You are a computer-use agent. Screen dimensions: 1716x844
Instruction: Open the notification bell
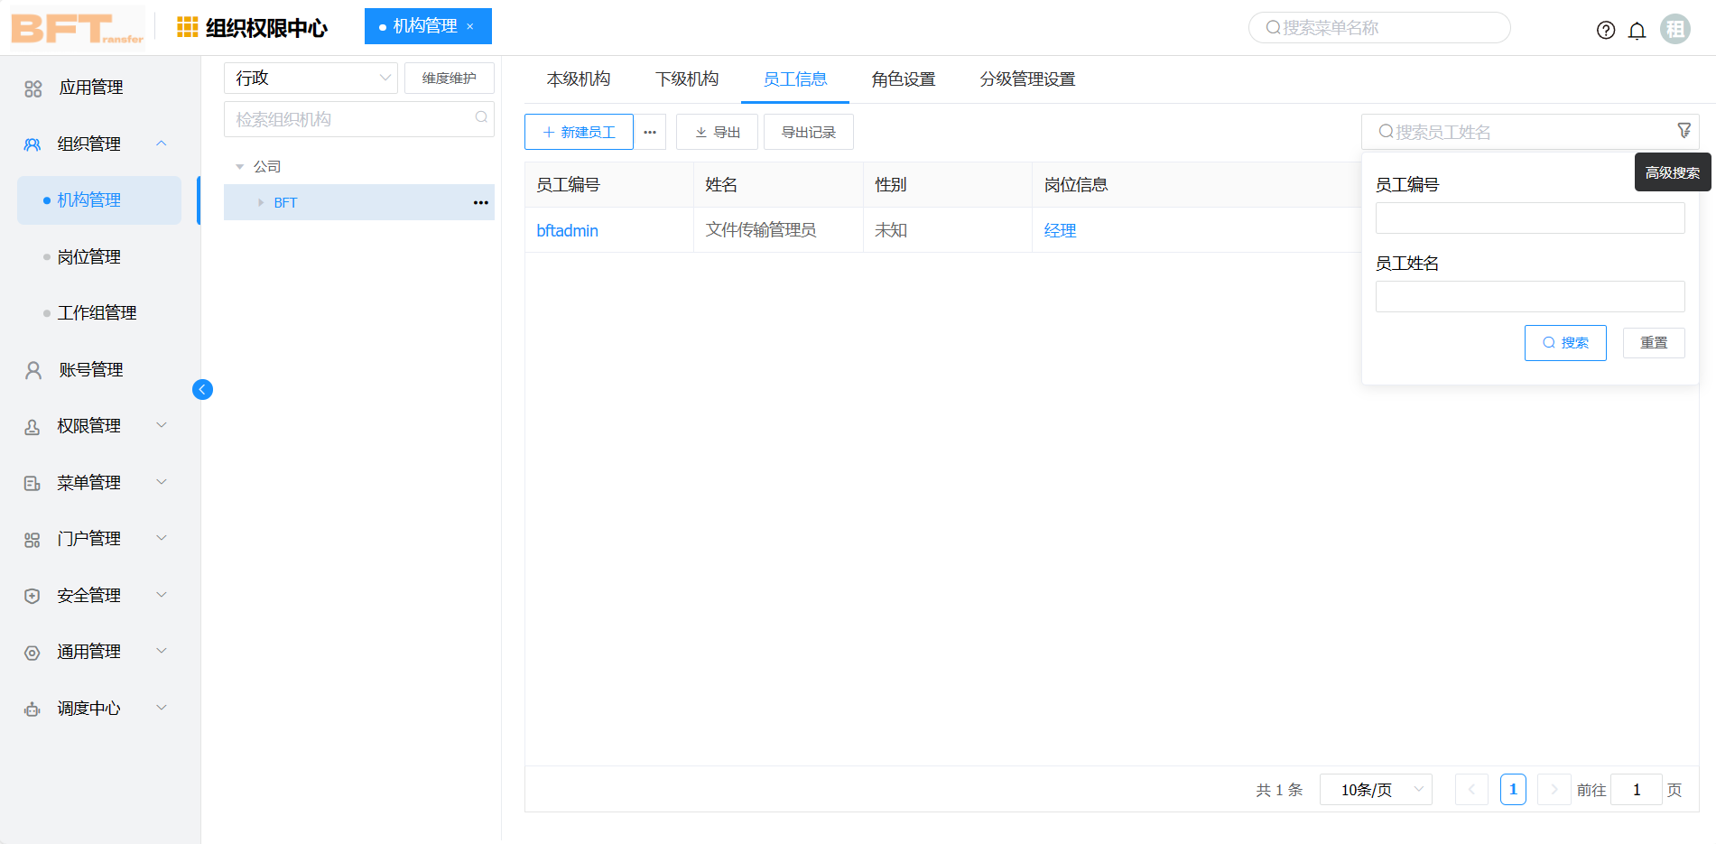[x=1637, y=31]
